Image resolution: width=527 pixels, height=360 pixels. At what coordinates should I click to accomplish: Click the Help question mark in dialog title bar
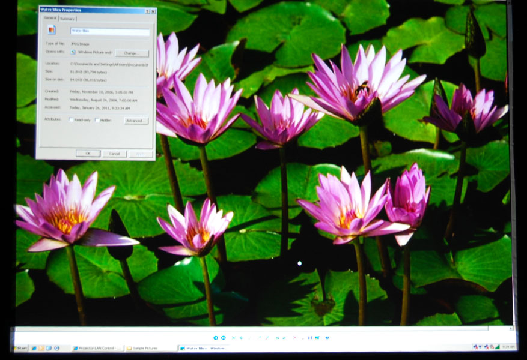(x=147, y=11)
